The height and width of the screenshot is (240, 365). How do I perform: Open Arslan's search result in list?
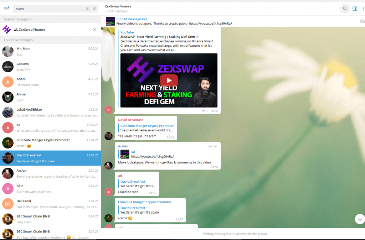(51, 173)
